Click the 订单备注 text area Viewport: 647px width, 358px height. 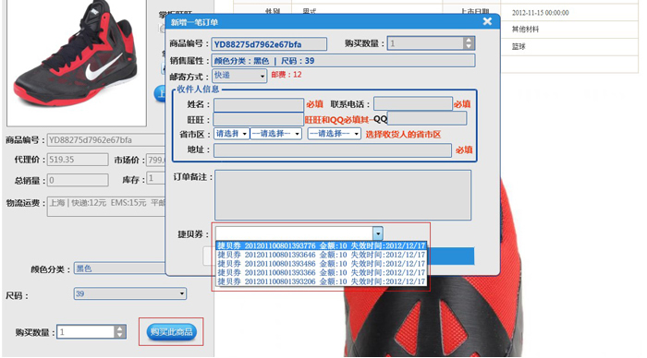343,196
